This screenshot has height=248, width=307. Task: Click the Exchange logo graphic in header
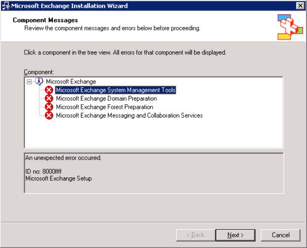click(x=290, y=27)
